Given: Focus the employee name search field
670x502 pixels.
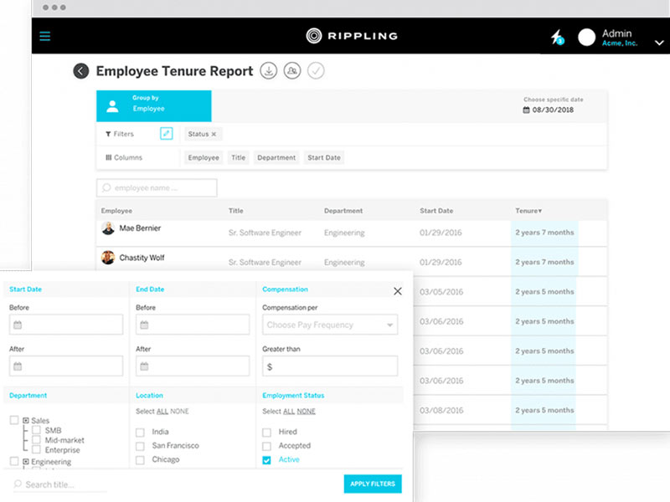Looking at the screenshot, I should 157,187.
